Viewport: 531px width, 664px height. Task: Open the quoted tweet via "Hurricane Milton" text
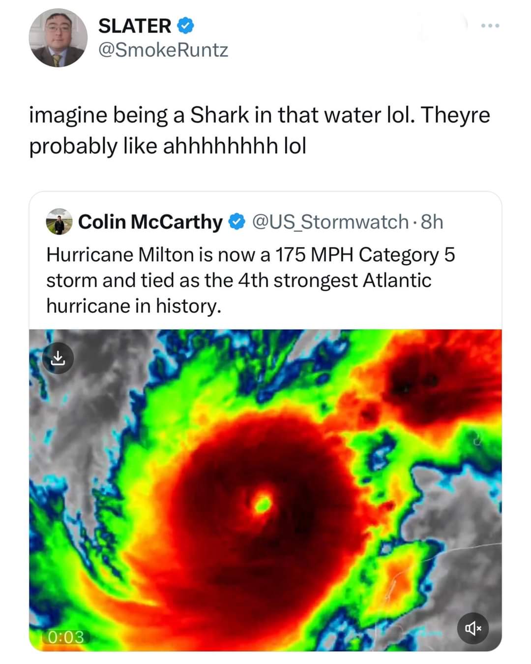(x=120, y=255)
